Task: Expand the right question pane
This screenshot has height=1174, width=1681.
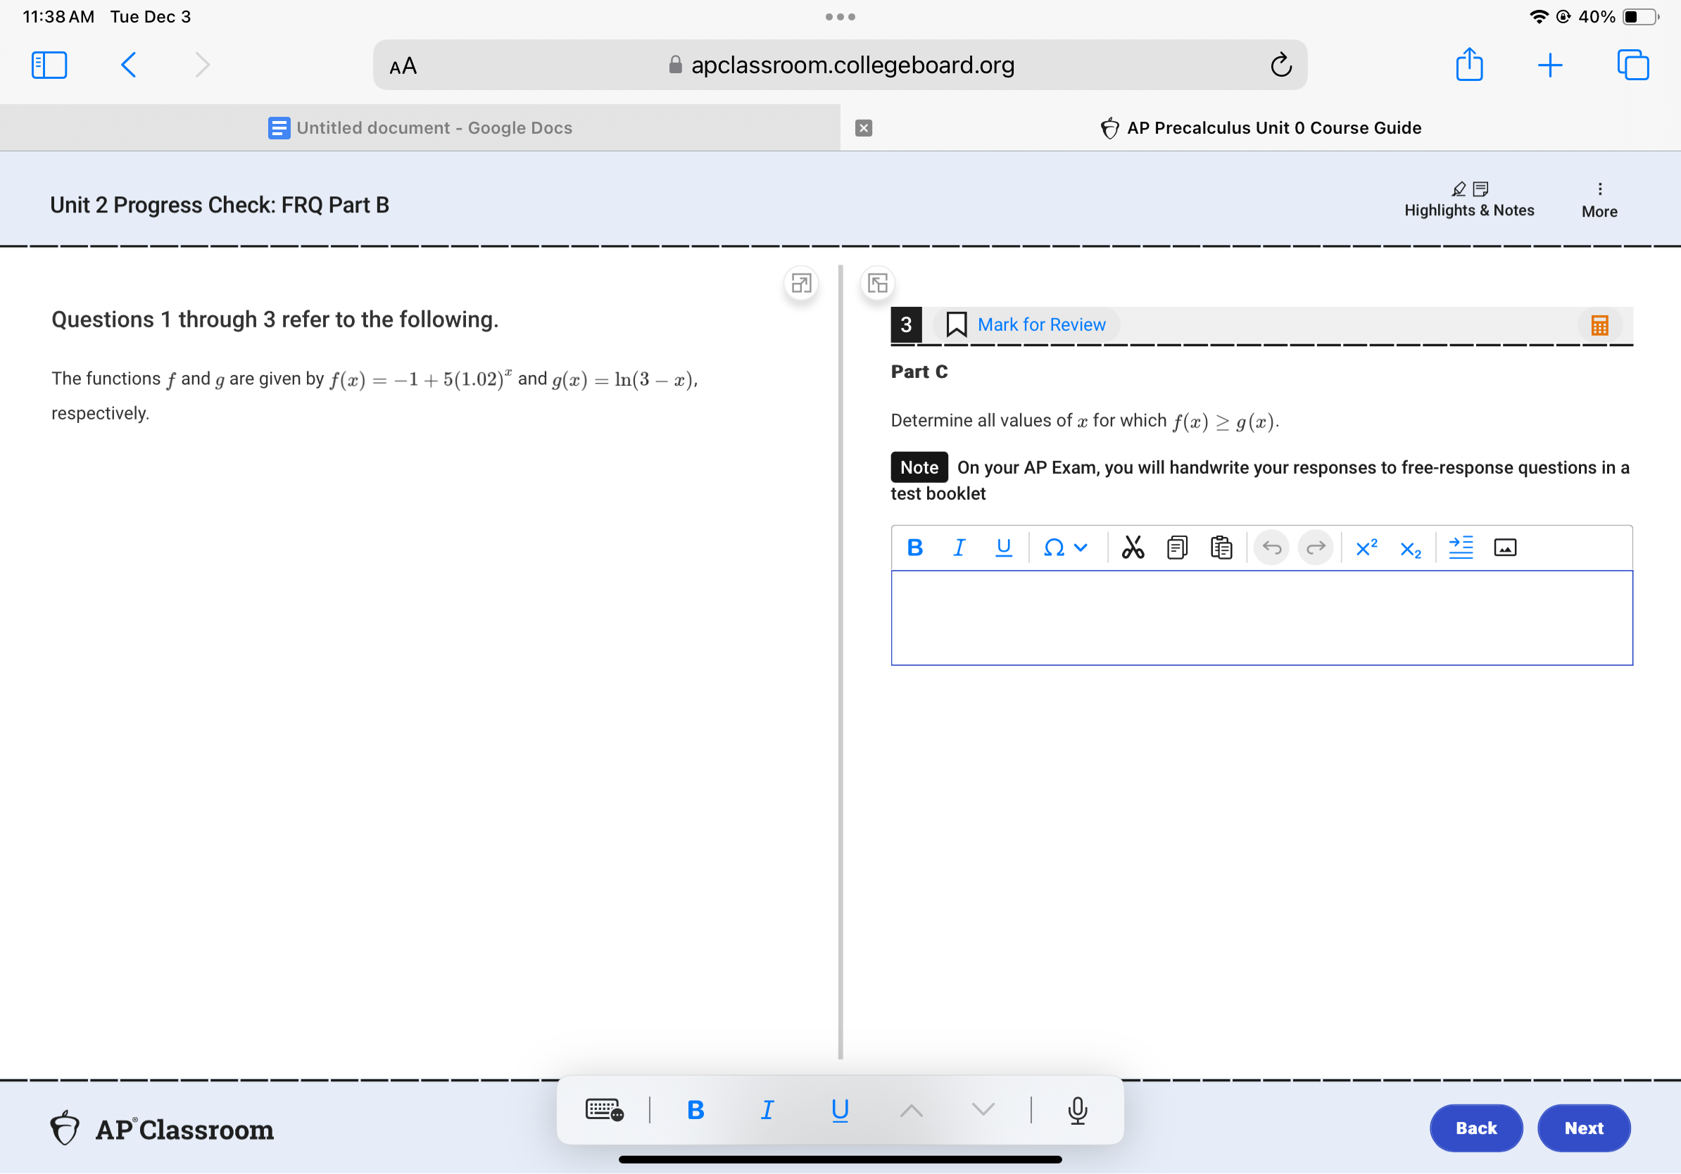Action: pyautogui.click(x=877, y=283)
